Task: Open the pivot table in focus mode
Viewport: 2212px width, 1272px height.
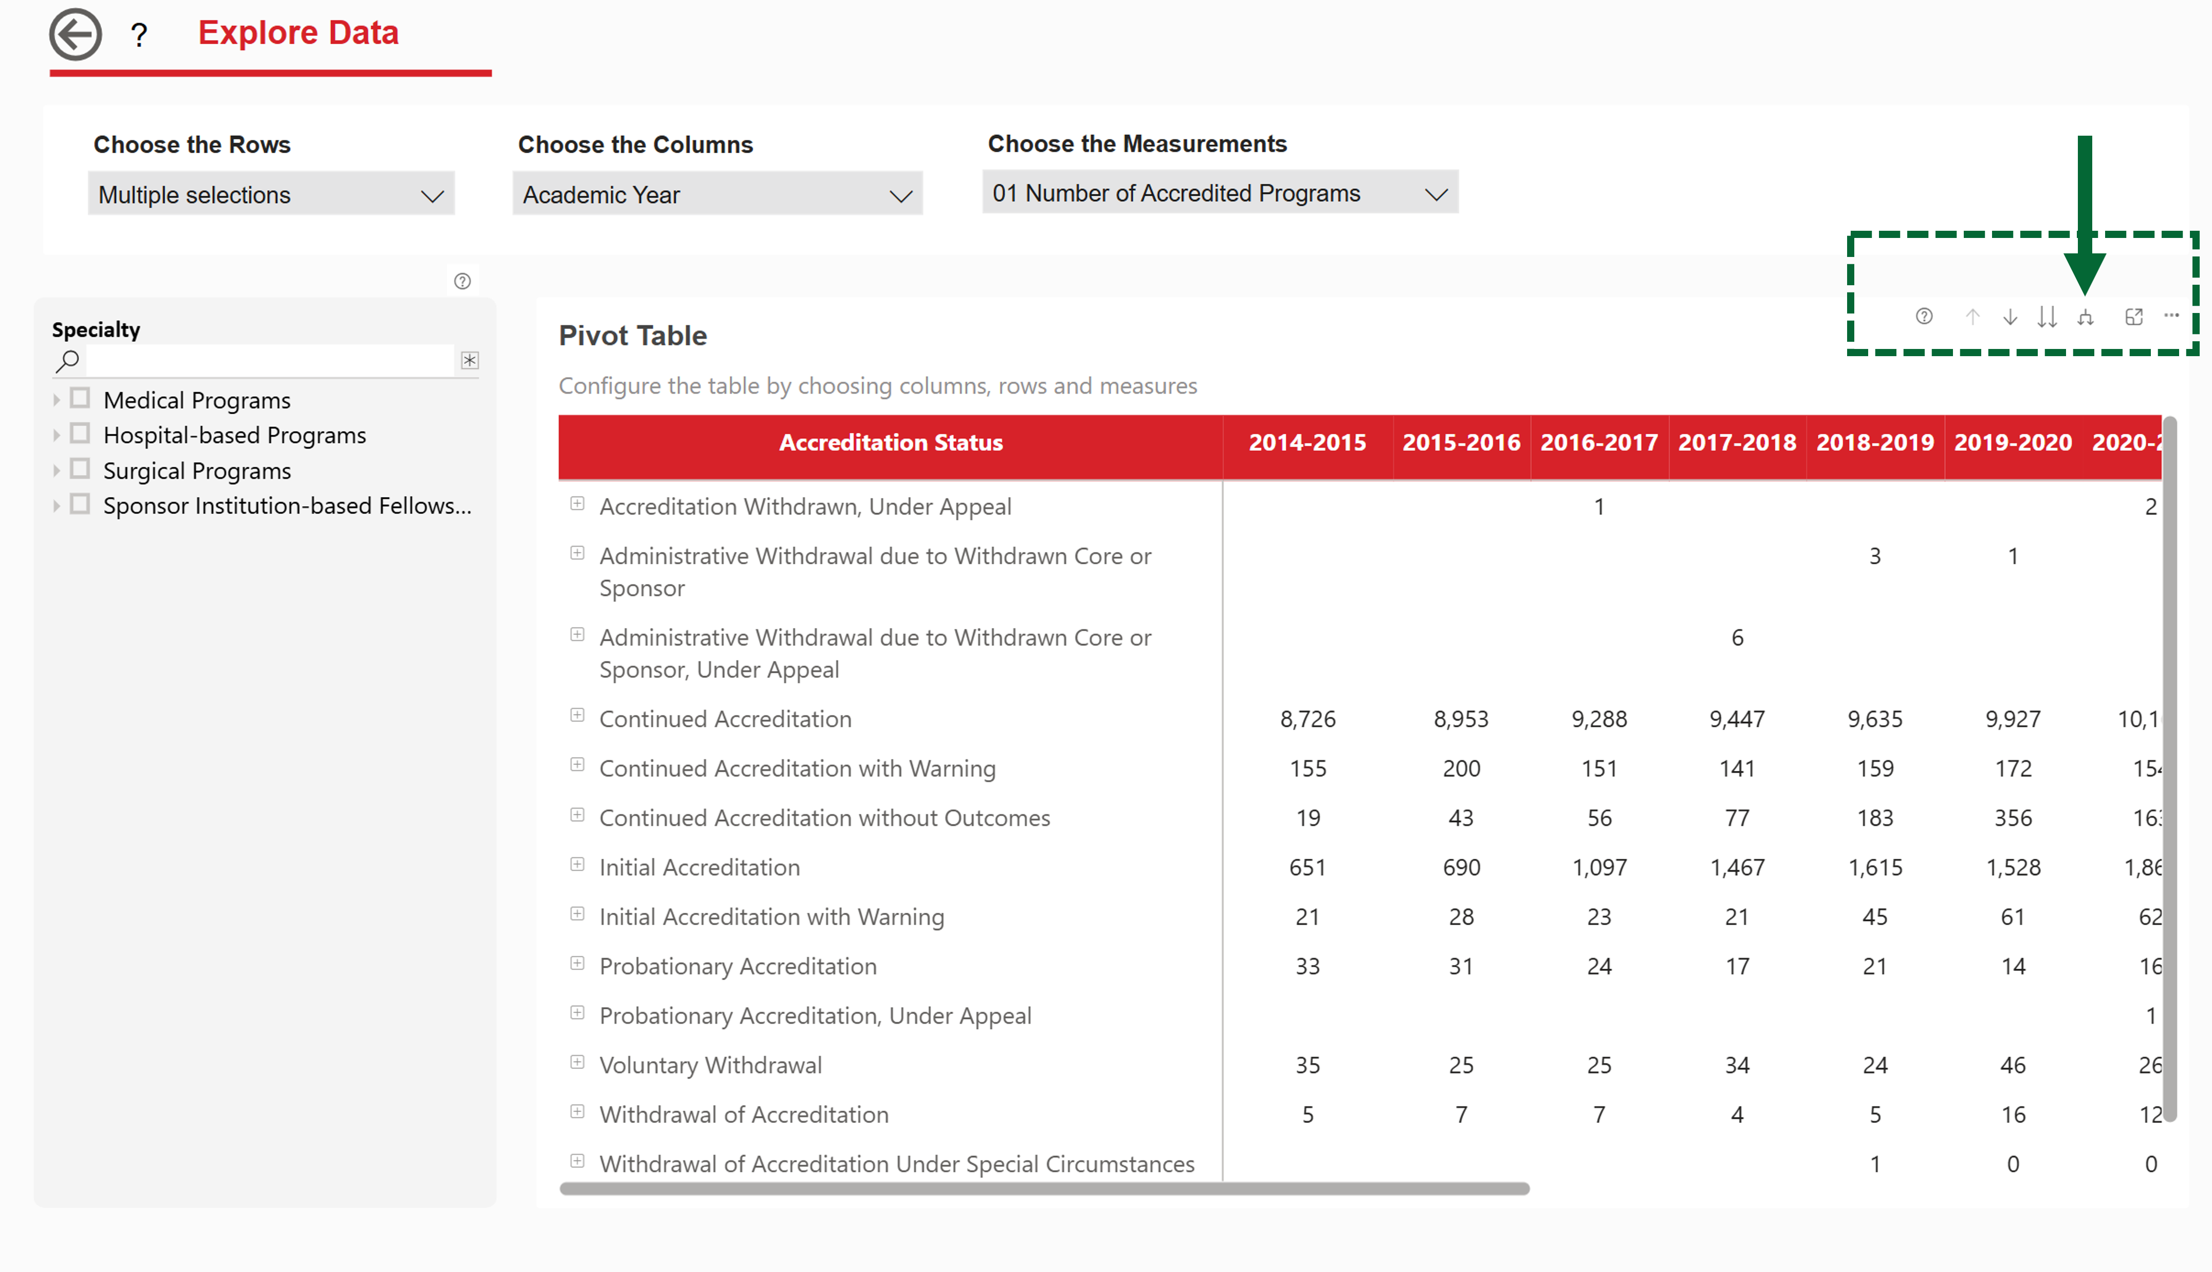Action: (2133, 316)
